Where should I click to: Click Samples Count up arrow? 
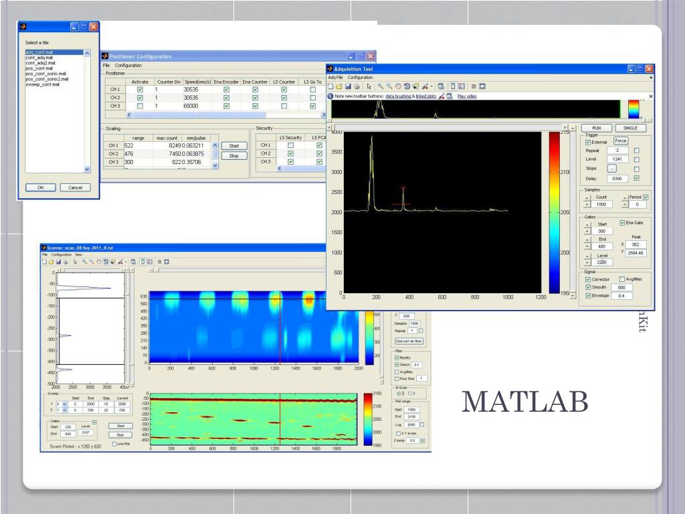tap(587, 198)
